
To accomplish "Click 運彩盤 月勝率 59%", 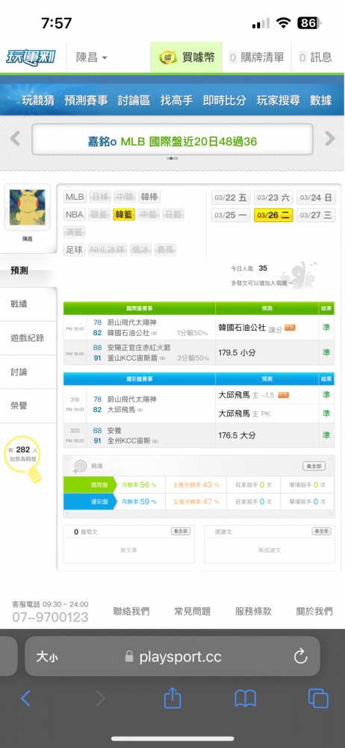I will 139,502.
